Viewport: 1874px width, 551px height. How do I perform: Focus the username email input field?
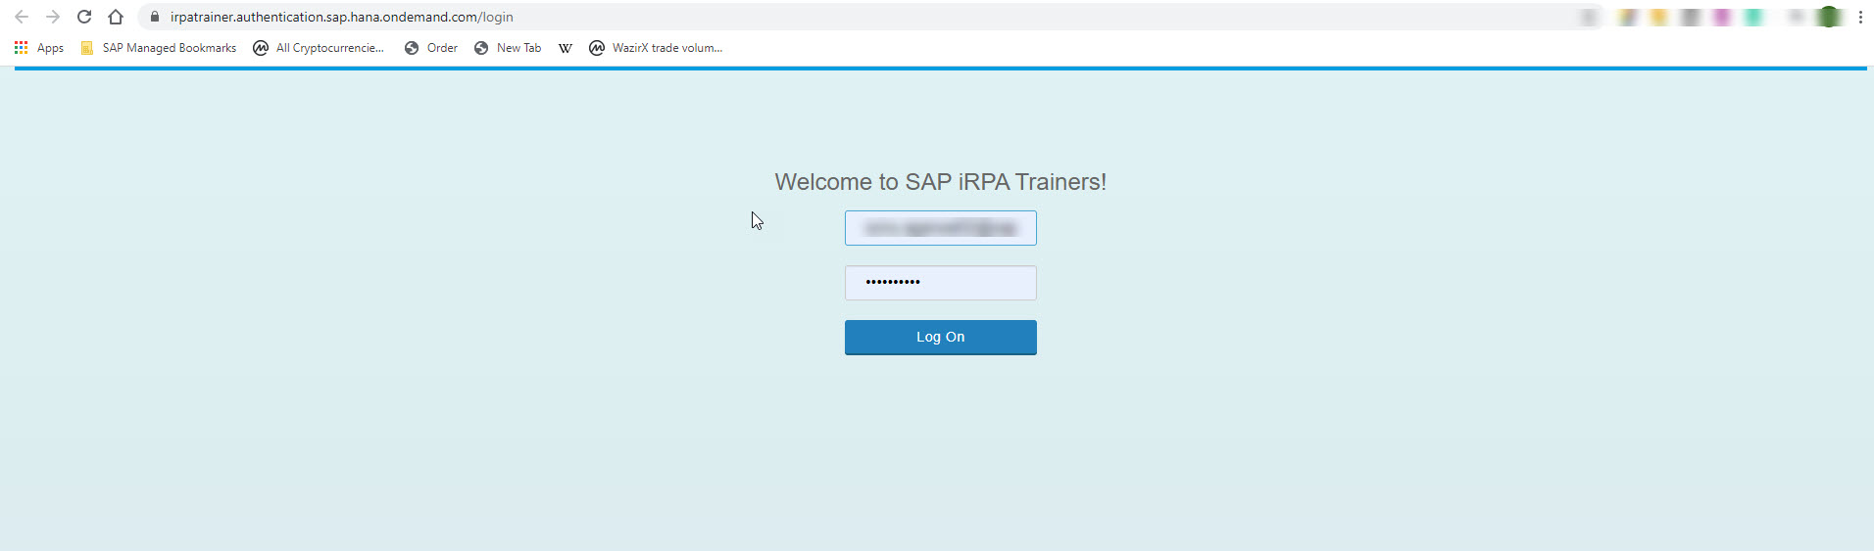[x=940, y=228]
